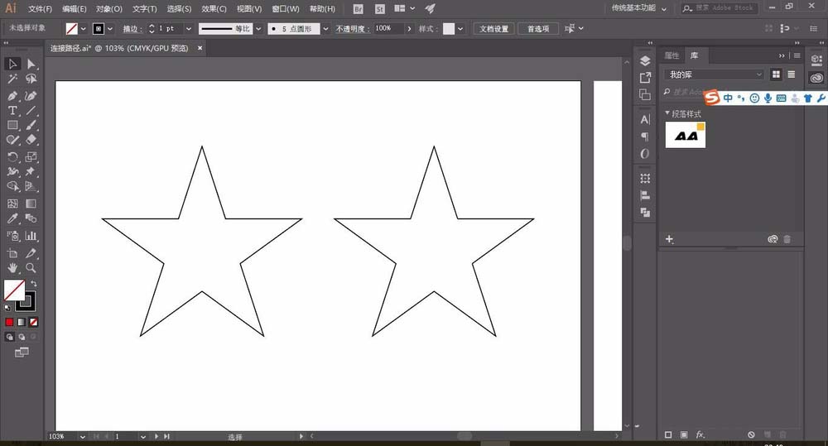This screenshot has width=828, height=446.
Task: Open stroke weight dropdown
Action: [x=189, y=29]
